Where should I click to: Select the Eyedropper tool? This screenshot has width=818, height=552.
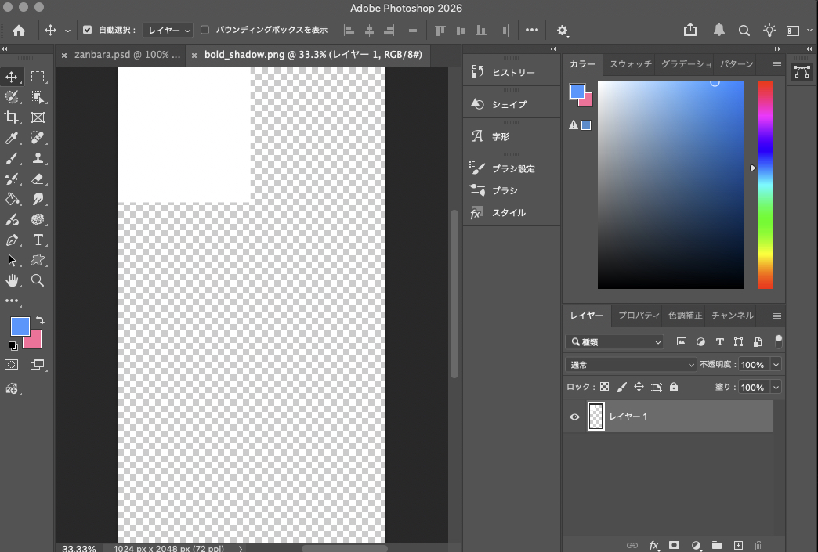12,138
